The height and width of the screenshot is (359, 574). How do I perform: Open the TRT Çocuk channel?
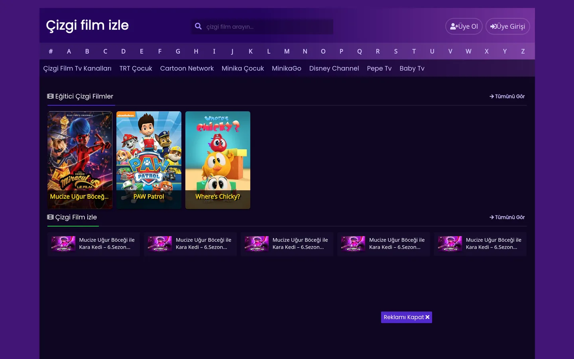pos(136,68)
